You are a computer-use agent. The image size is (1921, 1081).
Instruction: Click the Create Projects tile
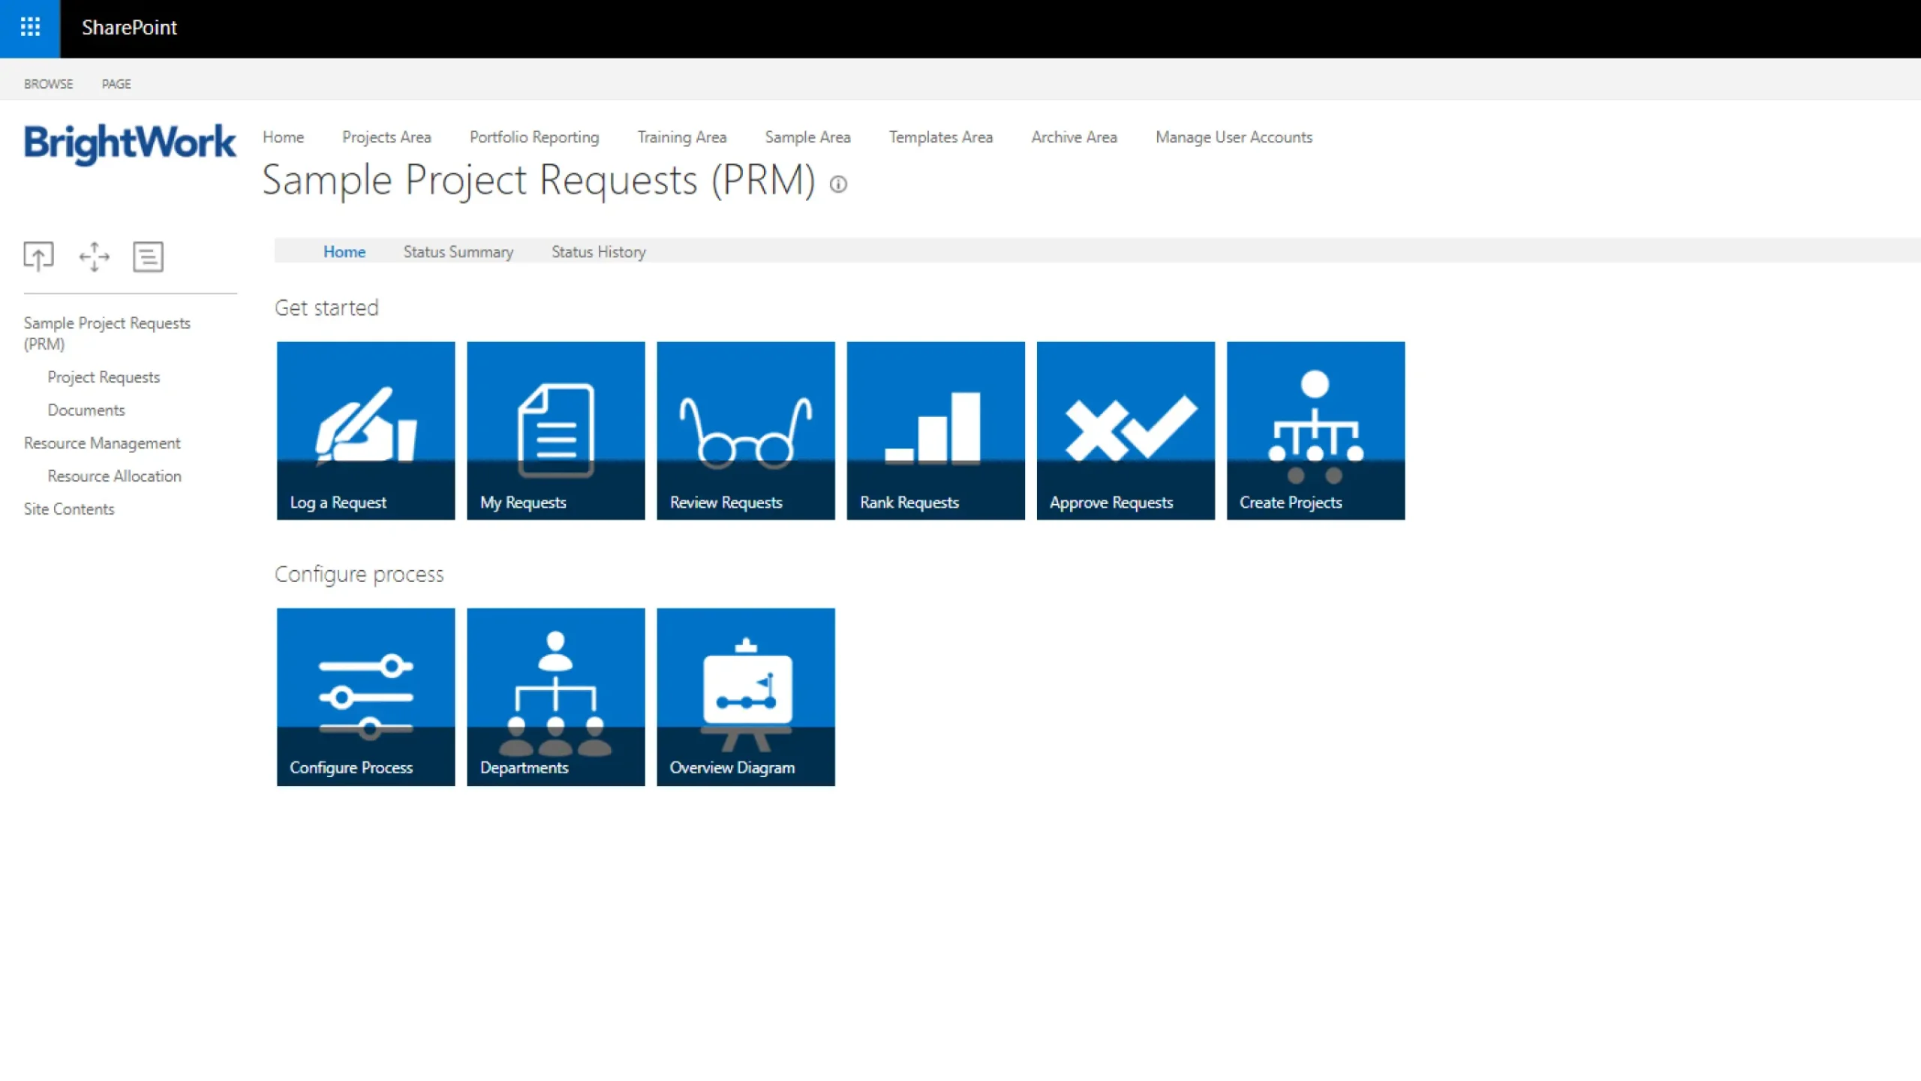[1315, 431]
